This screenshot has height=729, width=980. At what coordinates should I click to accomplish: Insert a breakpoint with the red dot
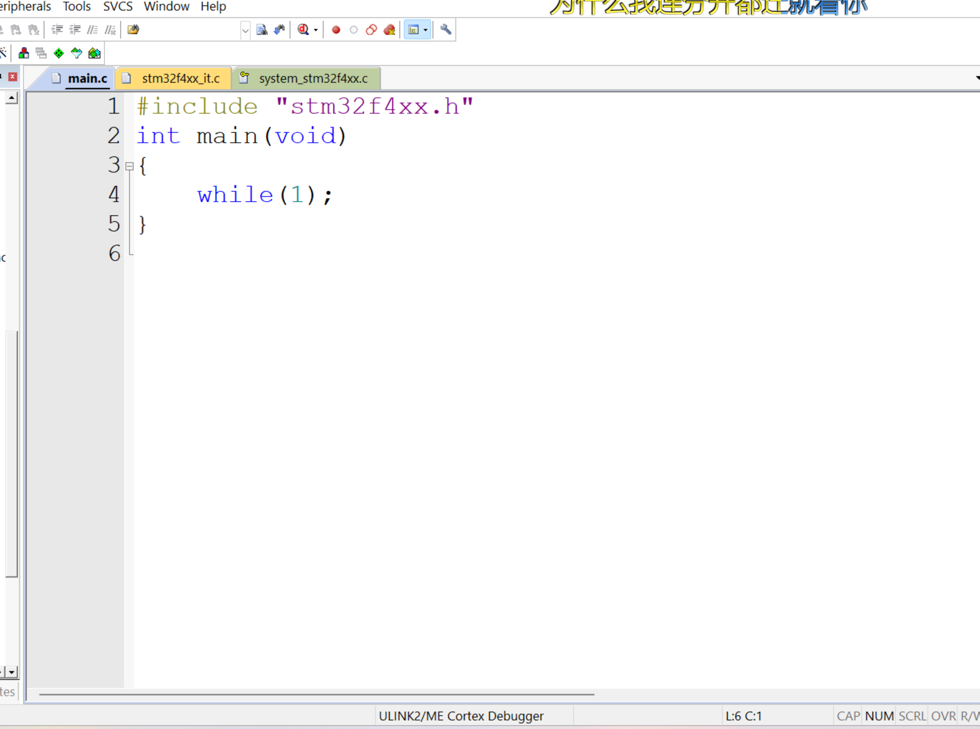tap(336, 30)
